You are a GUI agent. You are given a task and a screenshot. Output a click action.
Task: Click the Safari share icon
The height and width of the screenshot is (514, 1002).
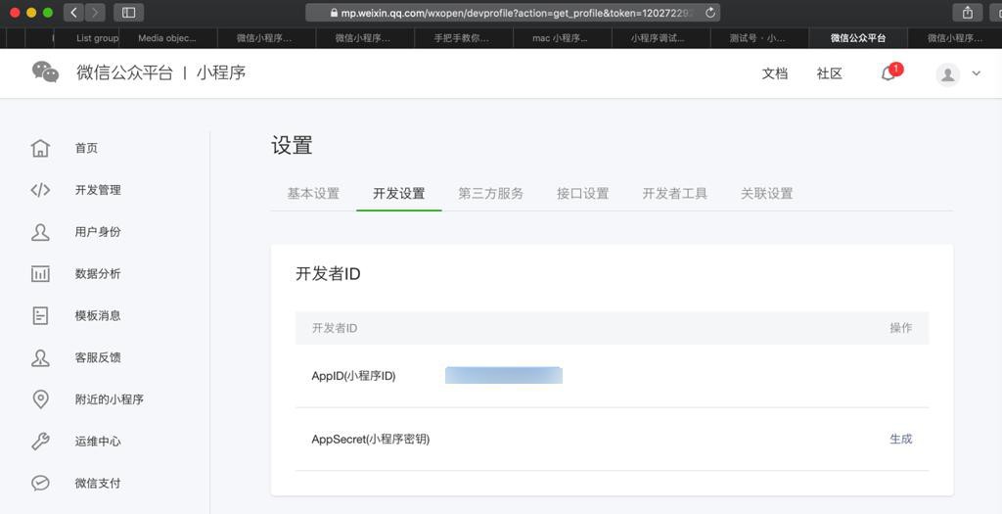point(968,12)
